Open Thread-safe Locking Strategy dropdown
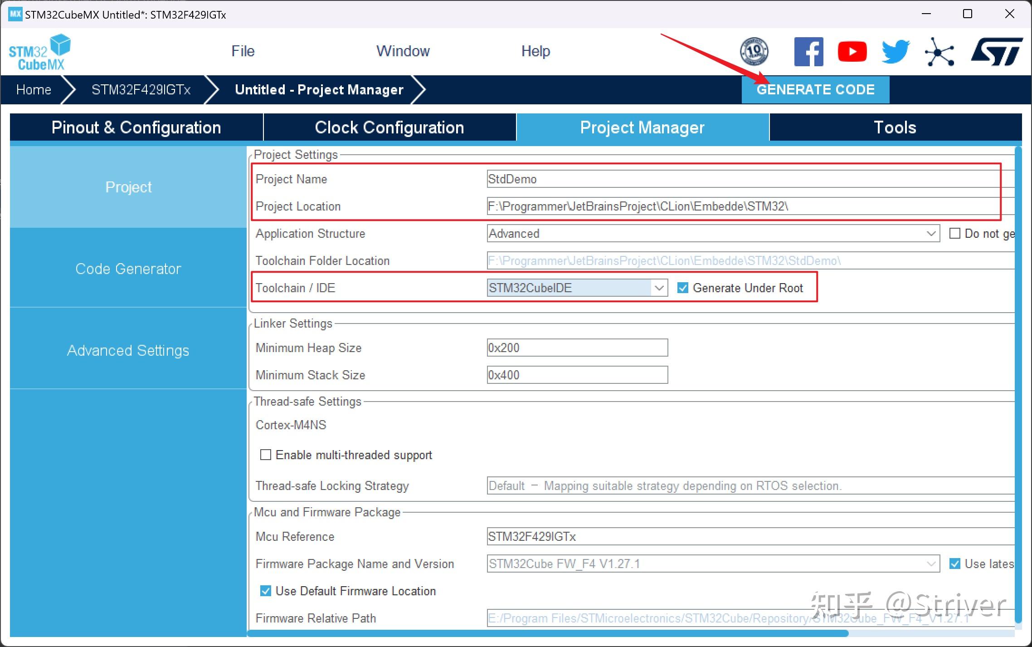1032x647 pixels. pos(750,485)
